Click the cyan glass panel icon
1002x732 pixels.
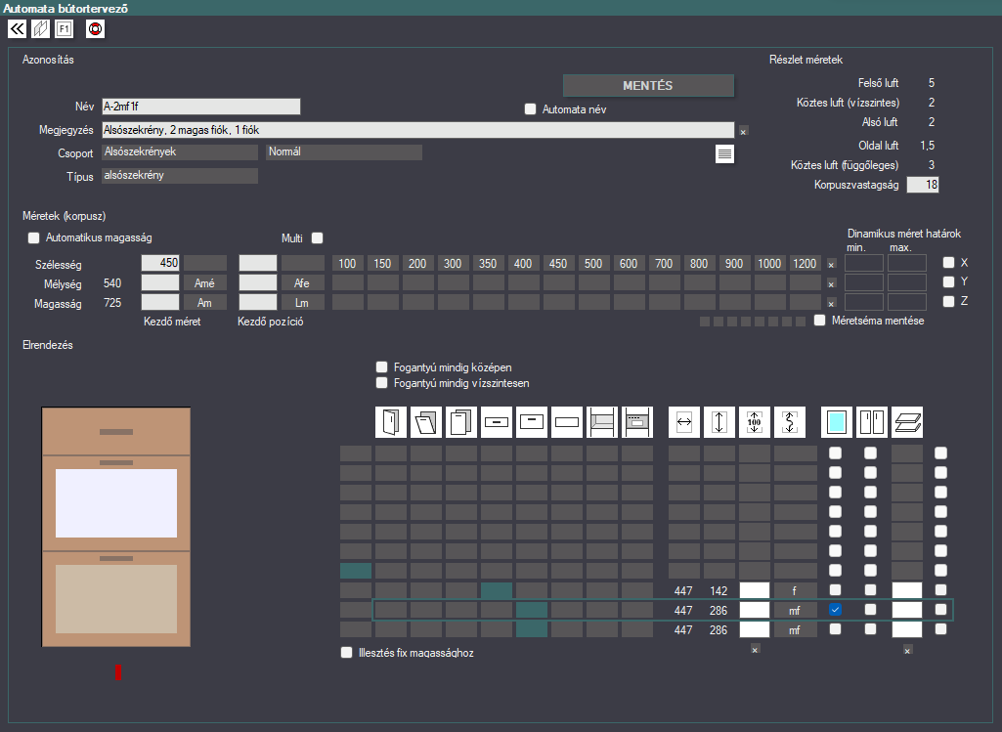837,422
